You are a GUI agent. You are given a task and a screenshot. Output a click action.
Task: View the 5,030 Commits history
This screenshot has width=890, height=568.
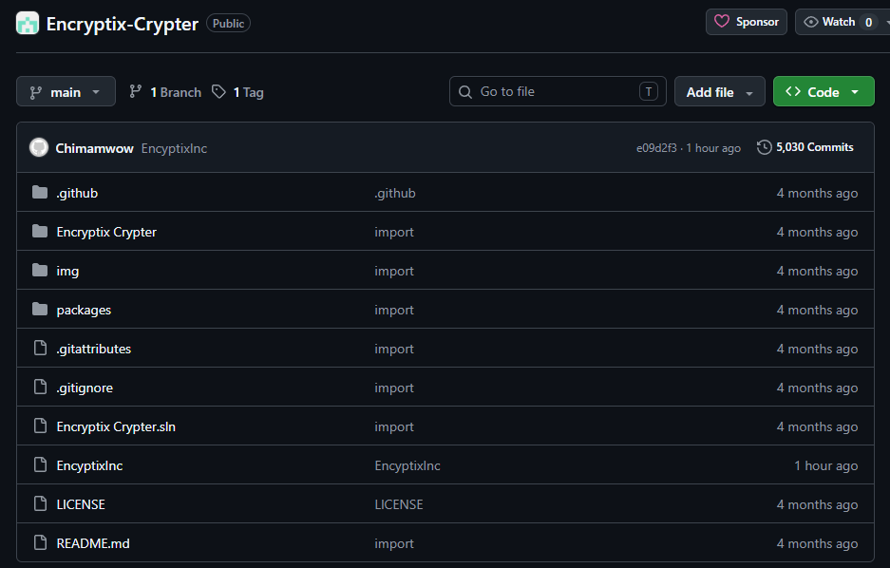(805, 147)
